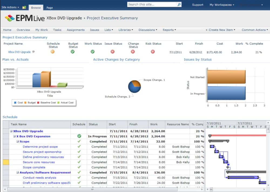270x192 pixels.
Task: Open the My Workspaces dropdown
Action: [x=222, y=5]
